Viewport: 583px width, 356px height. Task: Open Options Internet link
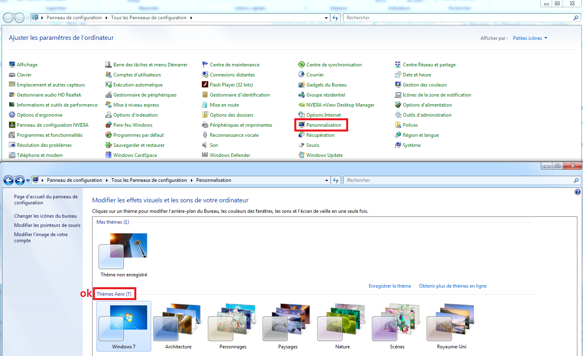(324, 115)
